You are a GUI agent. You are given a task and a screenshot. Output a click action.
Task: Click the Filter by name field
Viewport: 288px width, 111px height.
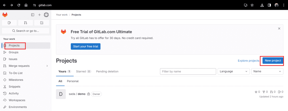188,71
